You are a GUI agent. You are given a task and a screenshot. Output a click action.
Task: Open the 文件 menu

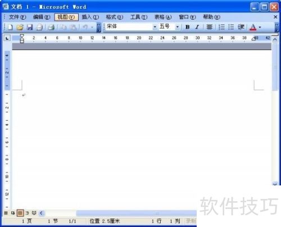tap(17, 17)
